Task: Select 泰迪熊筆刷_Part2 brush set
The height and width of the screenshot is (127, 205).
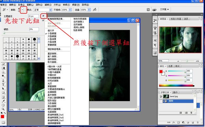Action: pyautogui.click(x=56, y=117)
